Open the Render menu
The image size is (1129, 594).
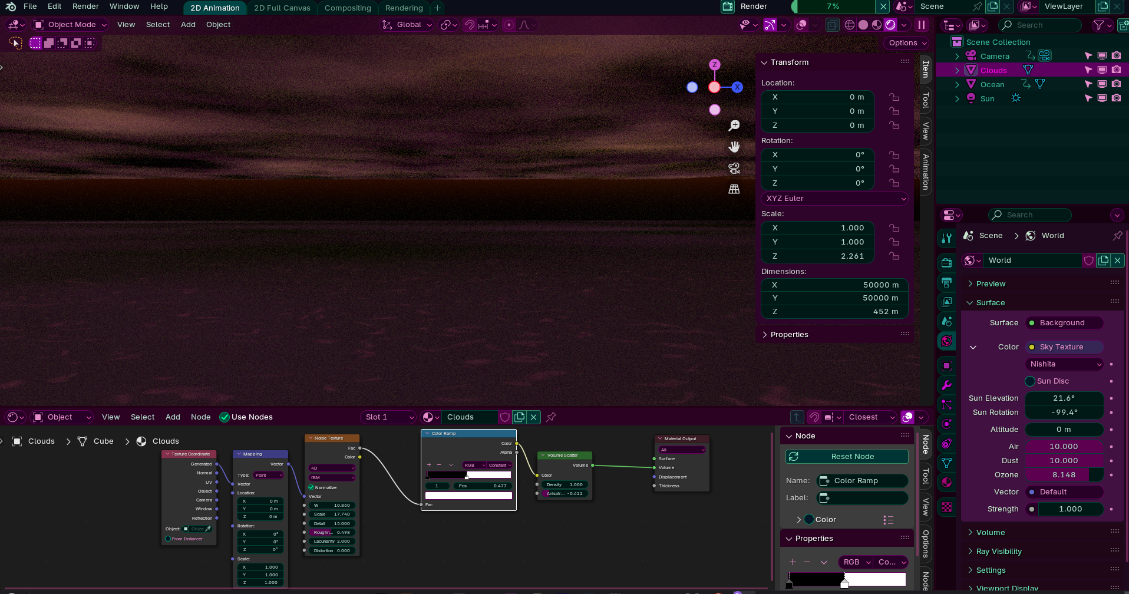click(x=85, y=6)
